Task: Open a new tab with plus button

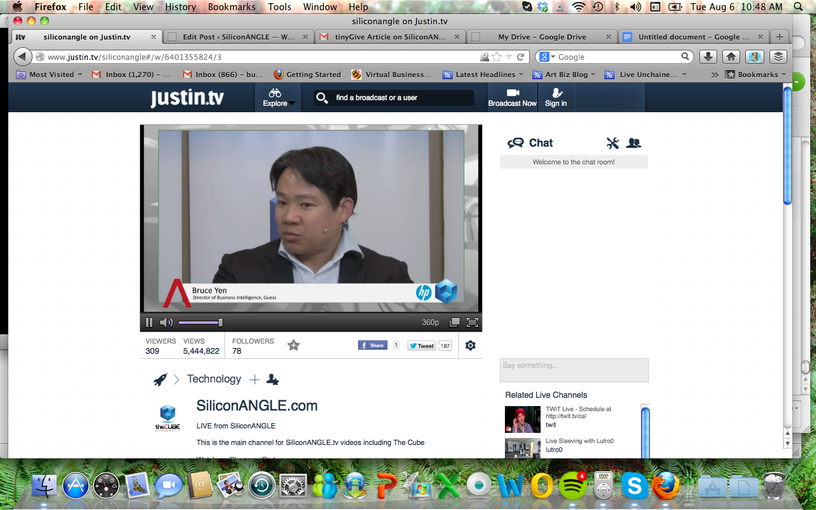Action: point(779,37)
